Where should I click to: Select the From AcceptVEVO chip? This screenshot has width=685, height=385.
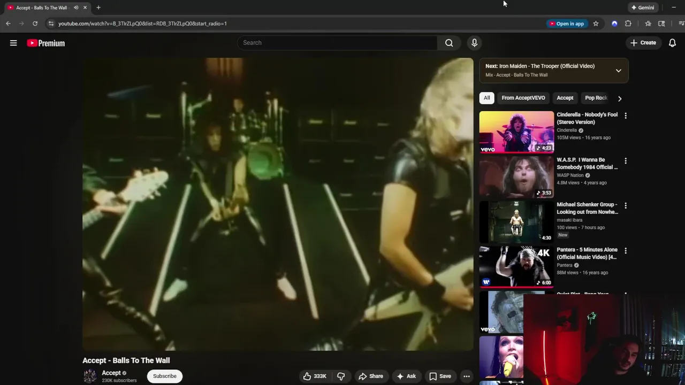tap(523, 98)
